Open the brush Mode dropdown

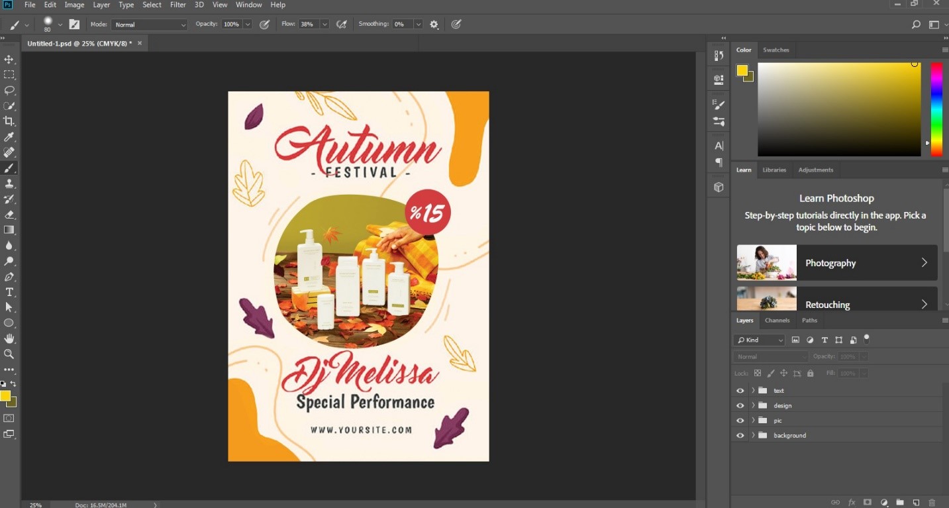tap(150, 25)
